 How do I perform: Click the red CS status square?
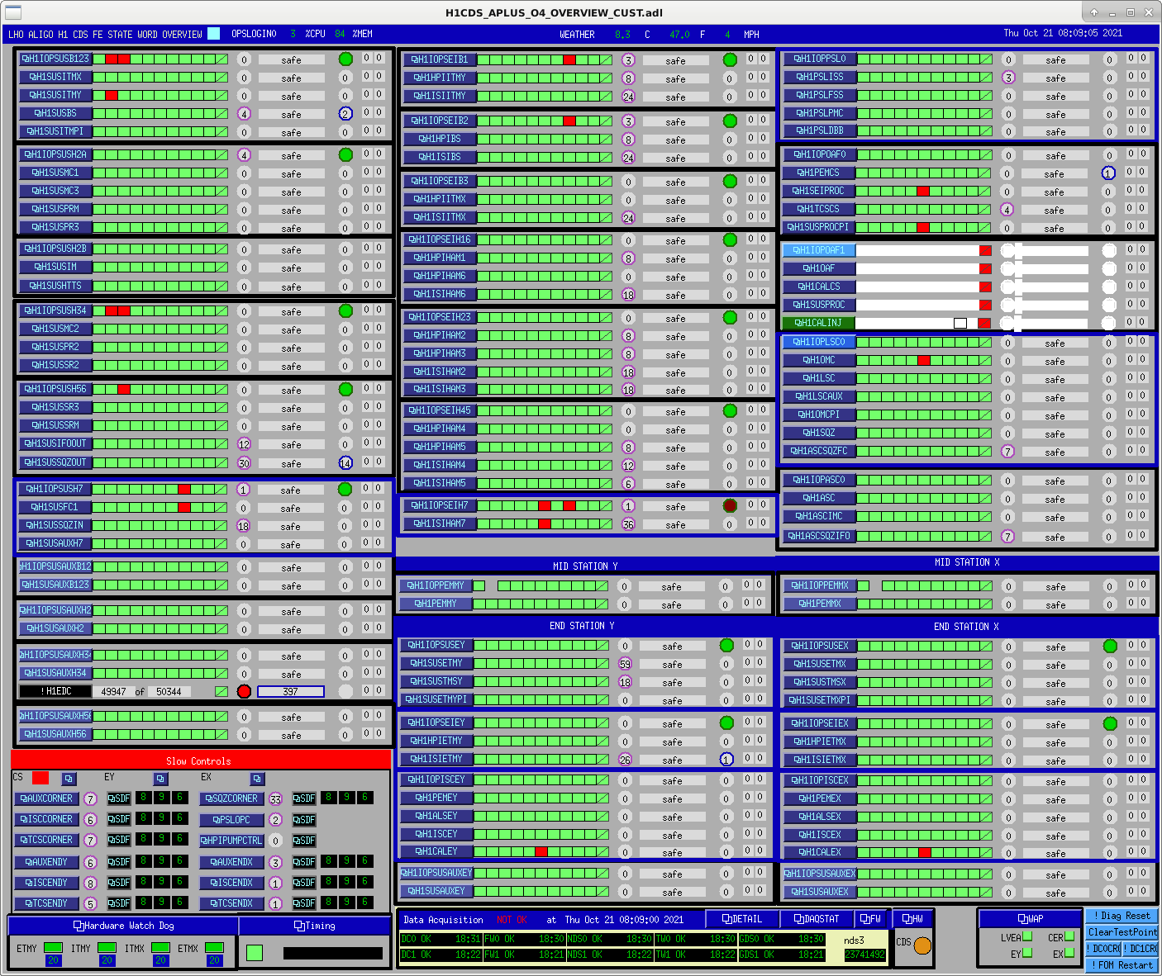(x=40, y=778)
